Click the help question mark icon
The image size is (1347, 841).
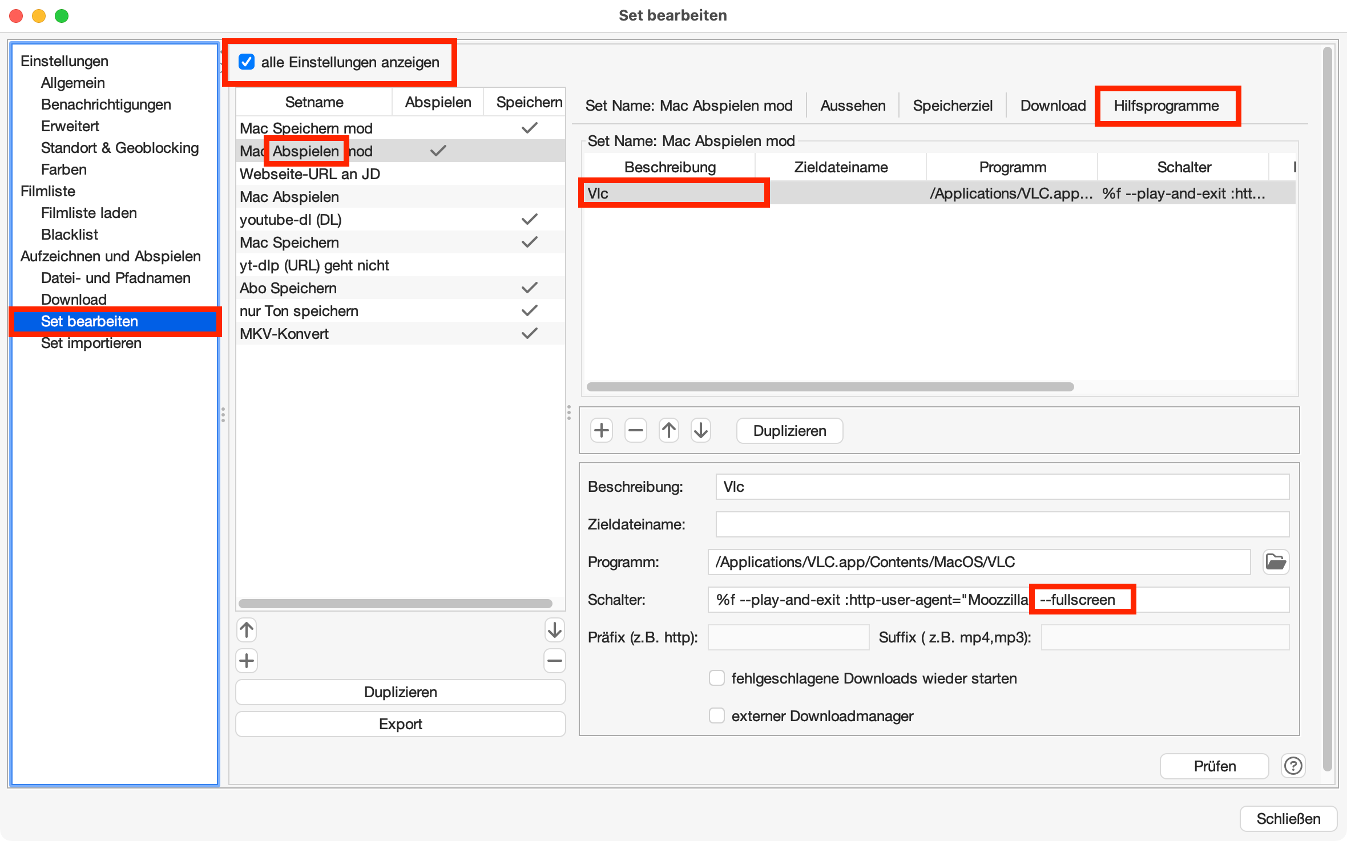coord(1293,766)
